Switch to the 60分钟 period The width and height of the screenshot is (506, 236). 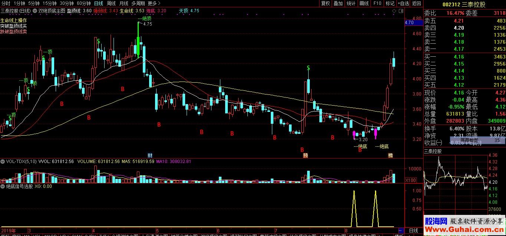(x=84, y=3)
